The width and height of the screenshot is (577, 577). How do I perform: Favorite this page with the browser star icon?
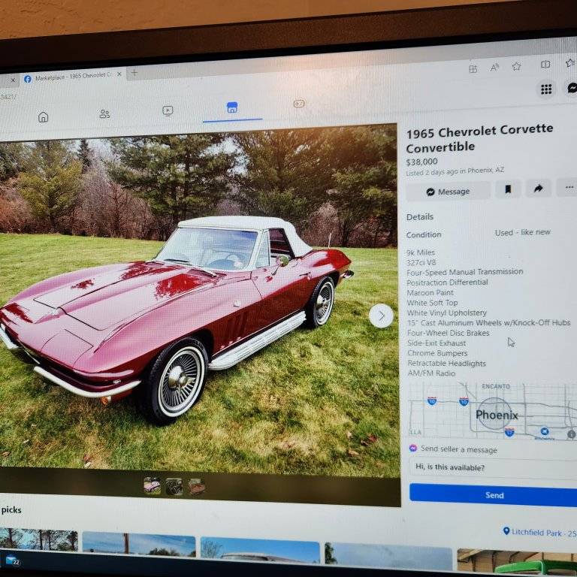point(516,67)
